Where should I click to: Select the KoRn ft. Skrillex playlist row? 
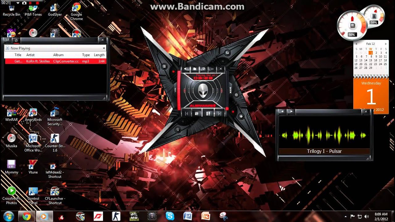point(56,61)
